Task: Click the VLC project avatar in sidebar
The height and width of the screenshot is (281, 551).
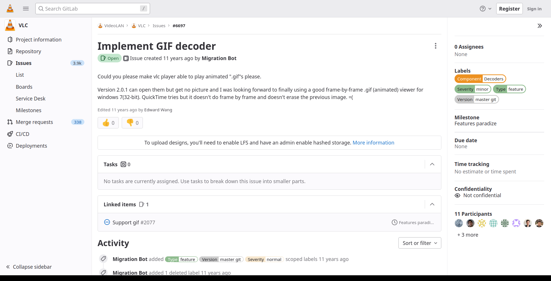Action: click(x=10, y=25)
